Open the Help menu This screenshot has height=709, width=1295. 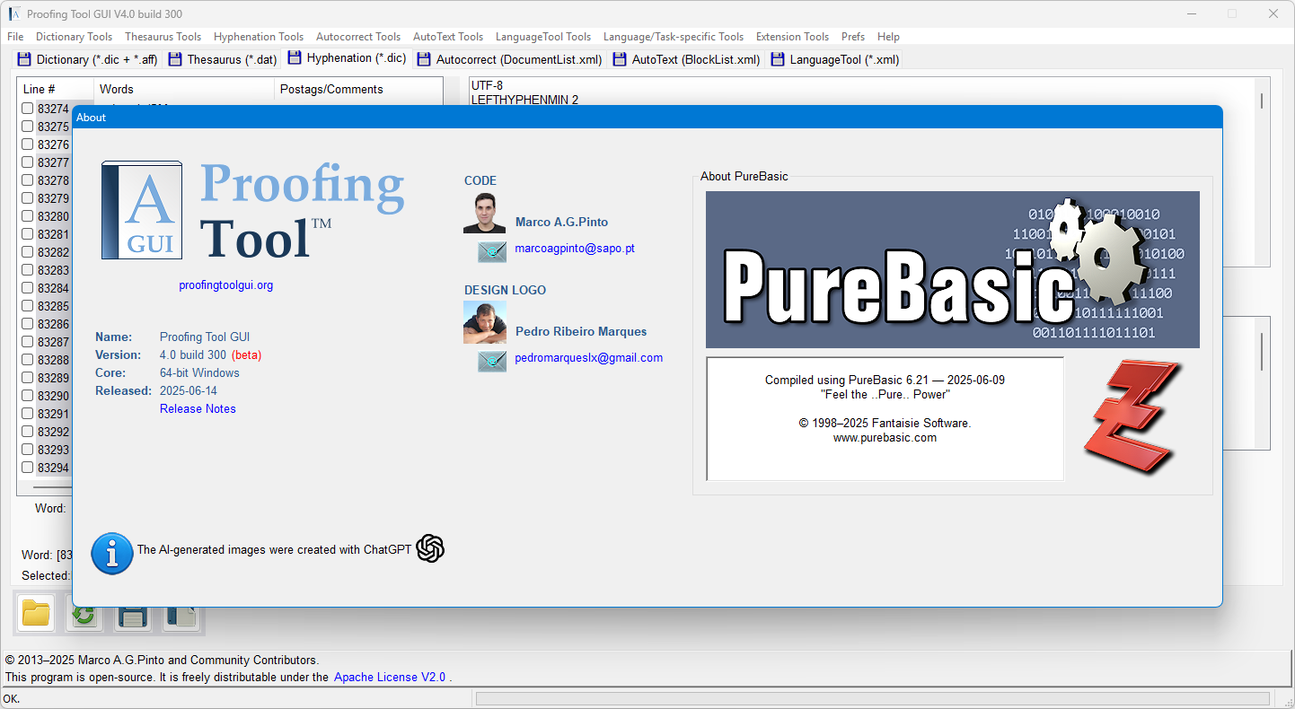click(x=888, y=37)
